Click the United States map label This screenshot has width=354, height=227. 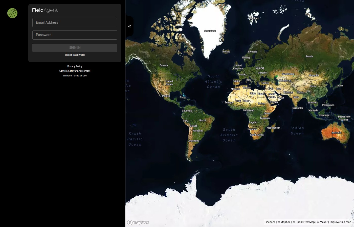click(169, 83)
